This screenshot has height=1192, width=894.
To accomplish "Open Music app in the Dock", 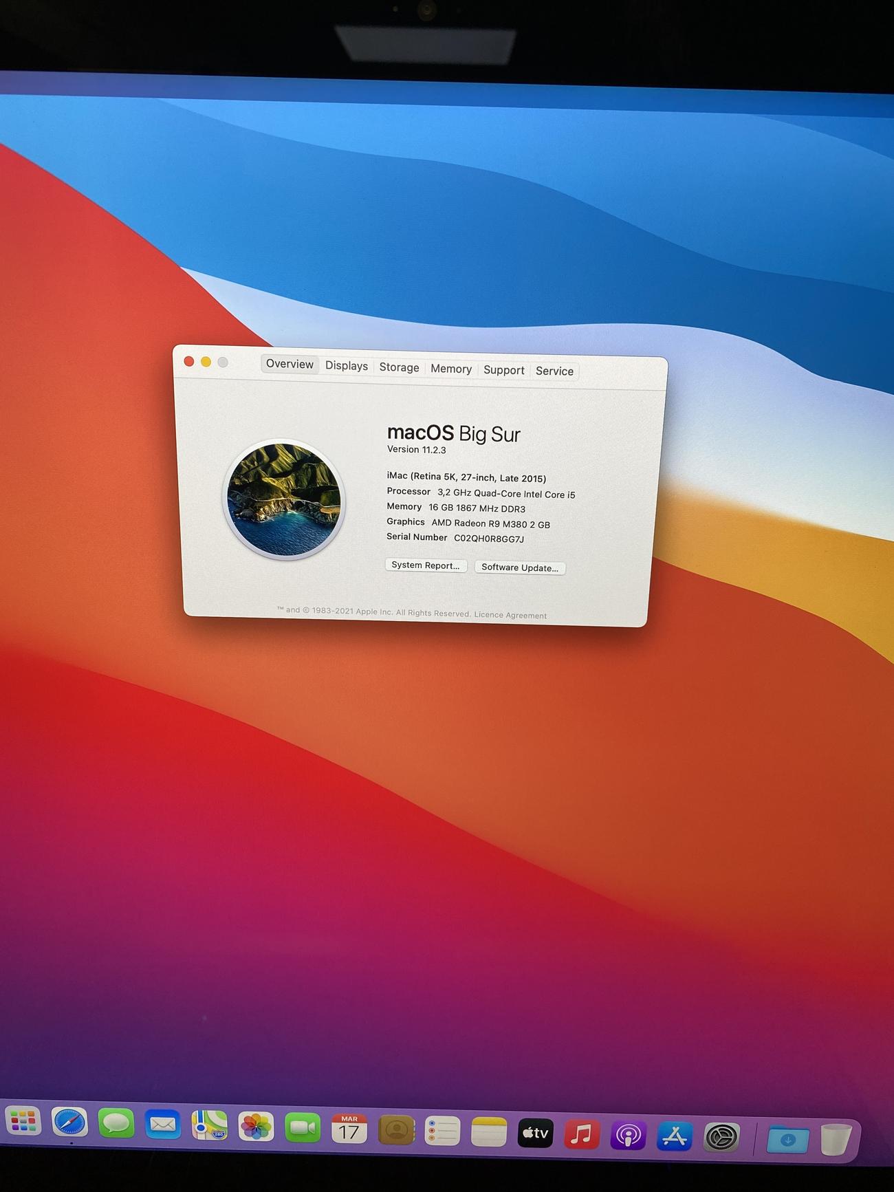I will (x=582, y=1134).
